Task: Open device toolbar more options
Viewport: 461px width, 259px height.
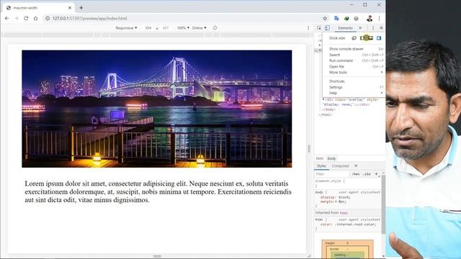Action: (x=308, y=28)
